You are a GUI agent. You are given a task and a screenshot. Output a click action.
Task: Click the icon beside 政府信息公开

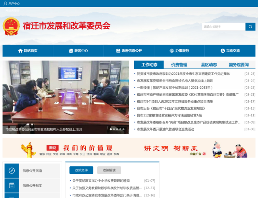tap(118, 51)
